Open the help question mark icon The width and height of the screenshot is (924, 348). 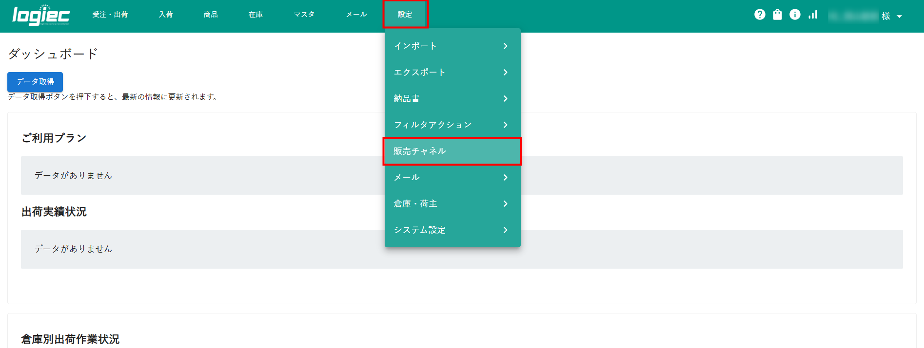(760, 15)
